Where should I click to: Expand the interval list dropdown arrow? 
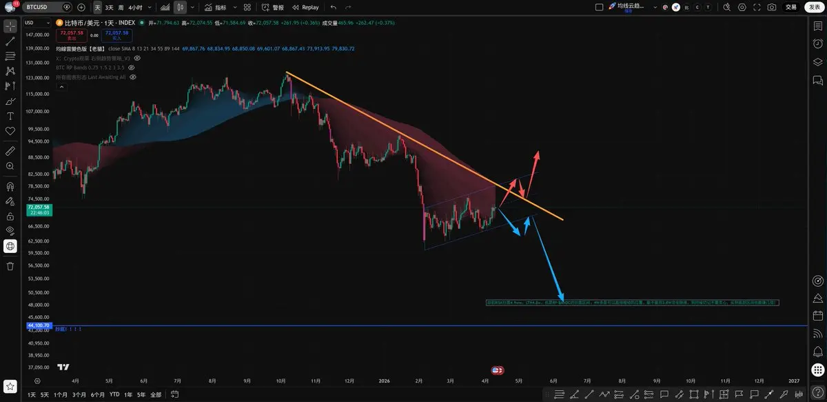[x=149, y=7]
